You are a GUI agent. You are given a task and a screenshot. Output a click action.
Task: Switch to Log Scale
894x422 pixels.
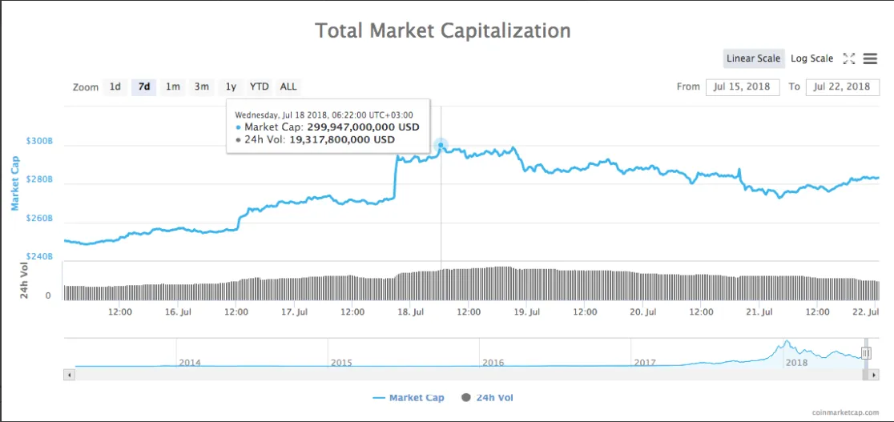pyautogui.click(x=812, y=58)
